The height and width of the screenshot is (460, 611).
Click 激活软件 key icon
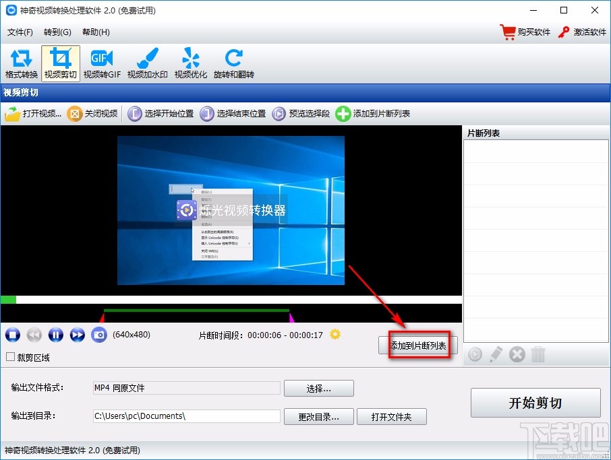564,32
